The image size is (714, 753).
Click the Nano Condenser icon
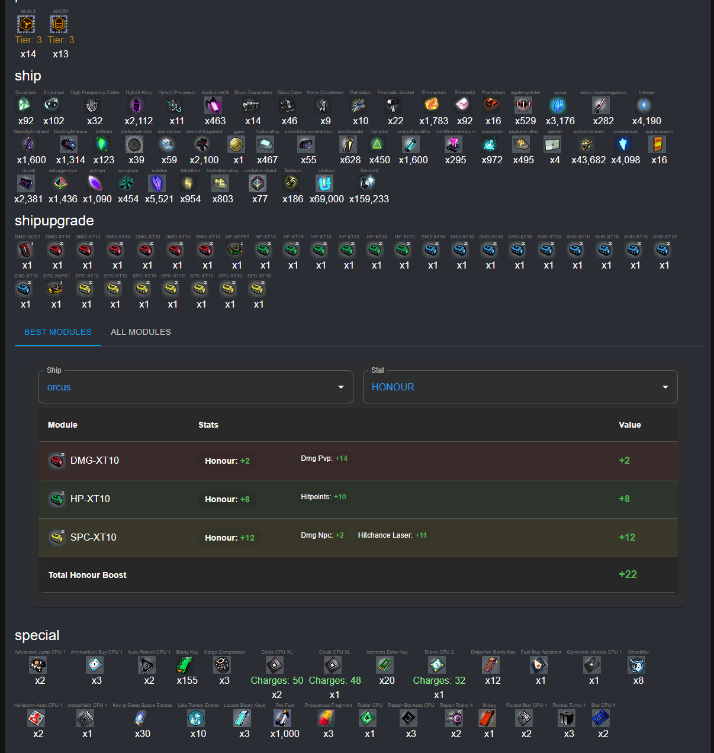[323, 105]
